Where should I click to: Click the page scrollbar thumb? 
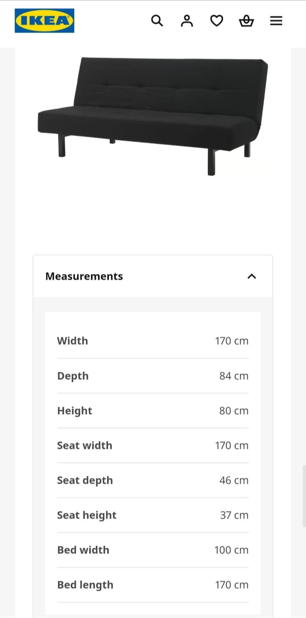[304, 496]
